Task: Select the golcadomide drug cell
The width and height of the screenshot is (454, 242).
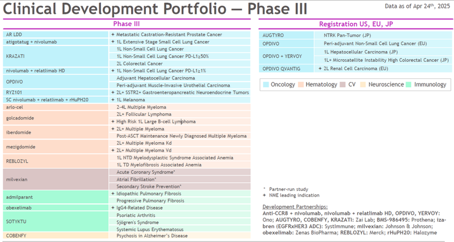Action: (x=56, y=118)
